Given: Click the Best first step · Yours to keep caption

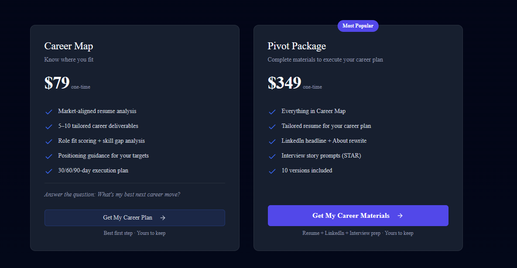Looking at the screenshot, I should point(134,233).
